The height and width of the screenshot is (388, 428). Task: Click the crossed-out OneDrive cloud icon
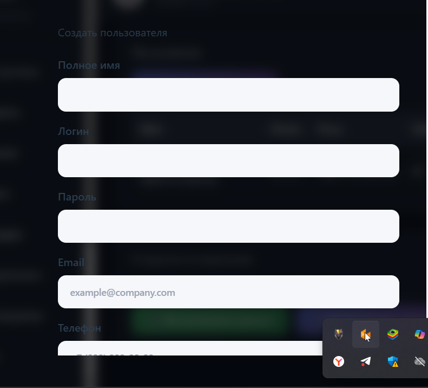point(419,361)
